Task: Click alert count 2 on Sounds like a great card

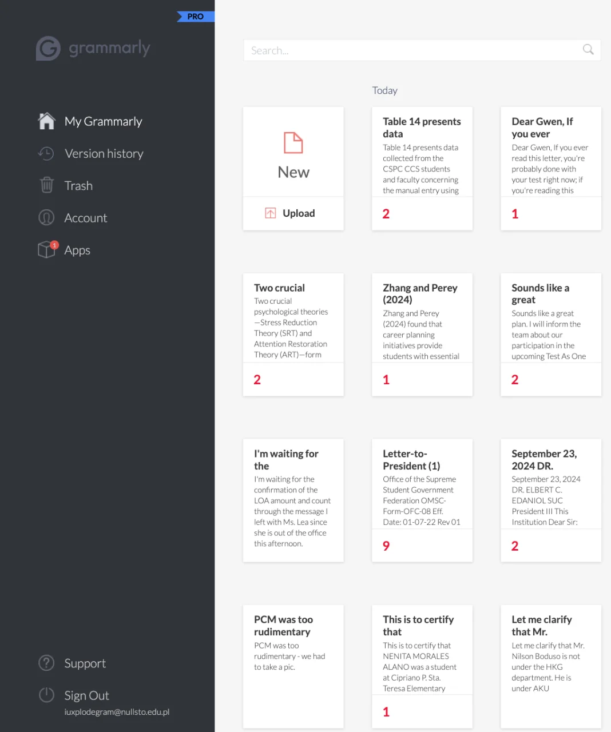Action: 515,380
